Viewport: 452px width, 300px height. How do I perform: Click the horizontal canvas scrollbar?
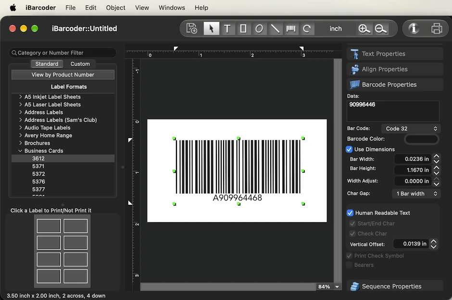228,287
